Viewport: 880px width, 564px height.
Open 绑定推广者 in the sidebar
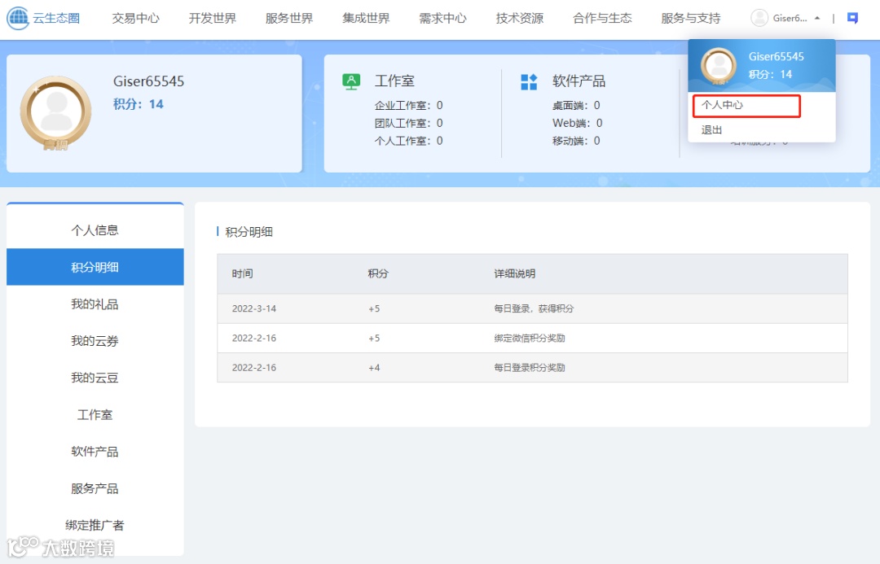tap(95, 525)
